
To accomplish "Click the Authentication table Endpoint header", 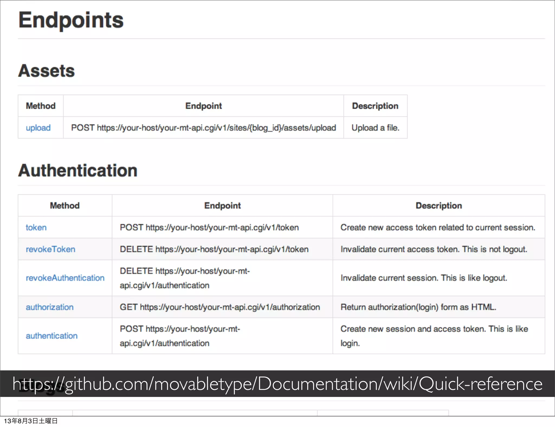I will pos(222,205).
